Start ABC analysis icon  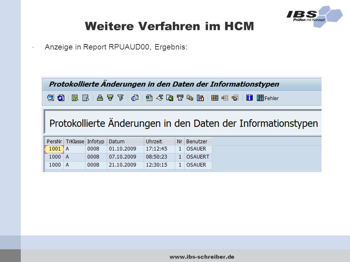[190, 98]
